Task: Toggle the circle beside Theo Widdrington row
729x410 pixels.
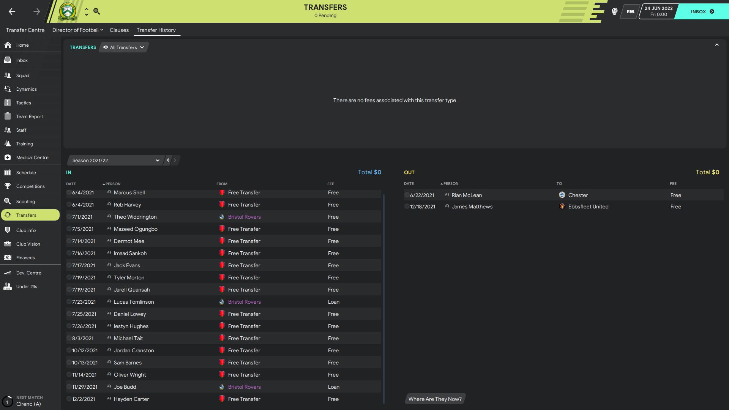Action: point(69,217)
